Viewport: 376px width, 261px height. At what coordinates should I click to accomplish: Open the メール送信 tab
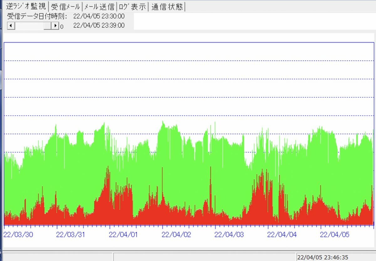pos(99,7)
